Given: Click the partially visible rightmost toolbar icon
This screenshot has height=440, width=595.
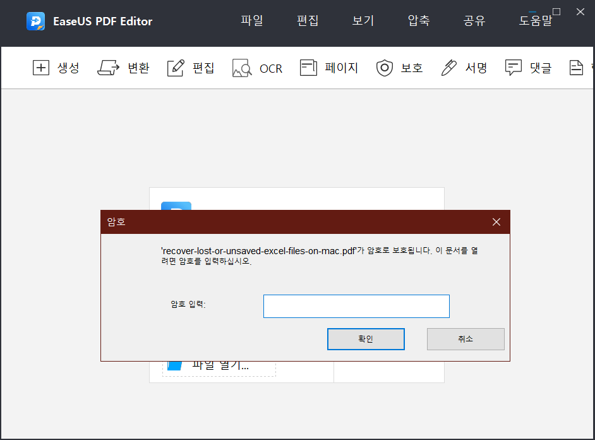Looking at the screenshot, I should (577, 67).
